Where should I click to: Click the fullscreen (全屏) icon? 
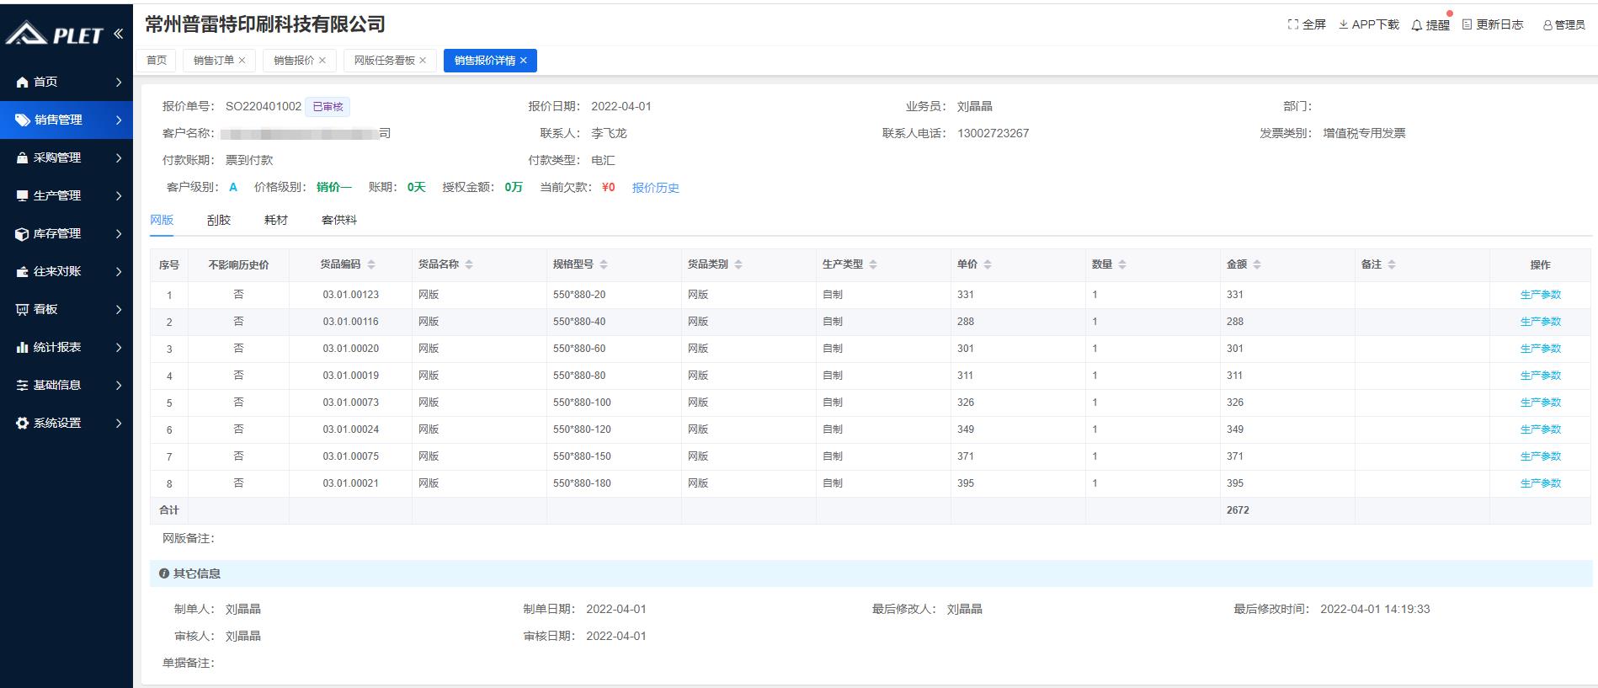pos(1292,24)
